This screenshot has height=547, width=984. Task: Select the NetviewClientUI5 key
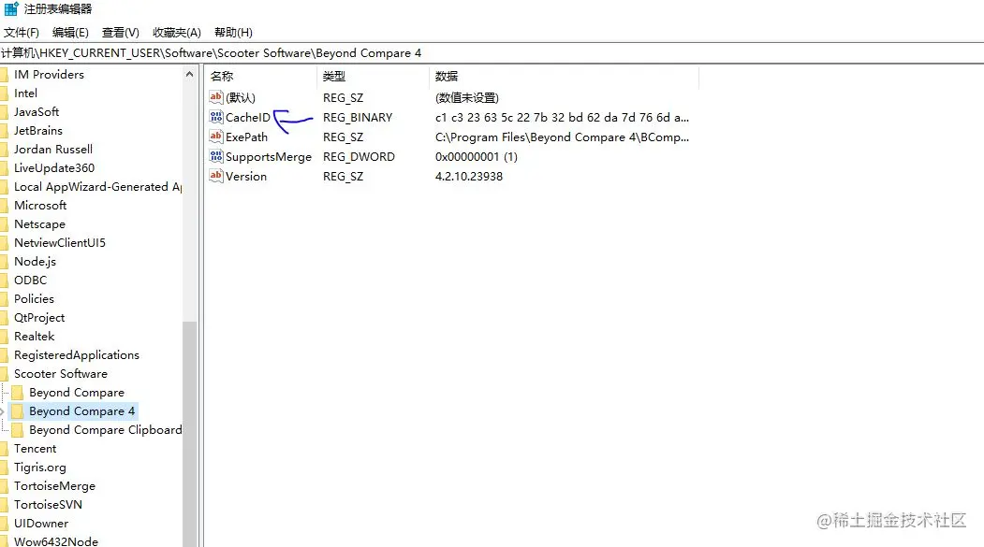(60, 243)
